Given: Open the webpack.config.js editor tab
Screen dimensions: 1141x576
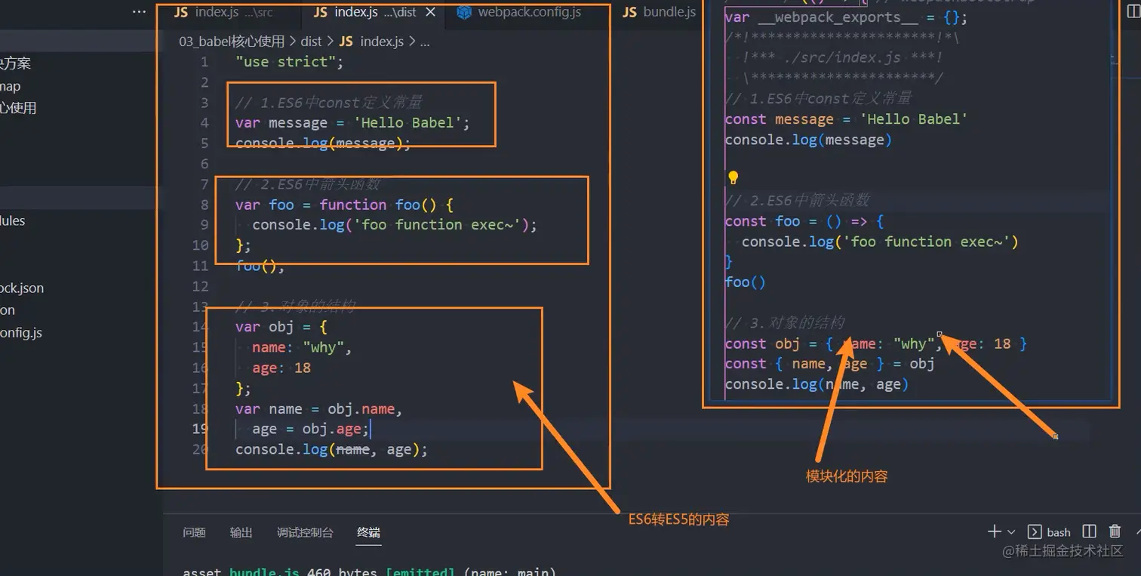Looking at the screenshot, I should [x=518, y=12].
